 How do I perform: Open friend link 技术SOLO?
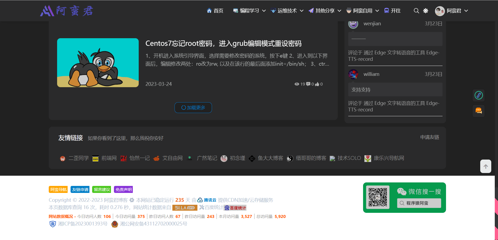pyautogui.click(x=349, y=158)
